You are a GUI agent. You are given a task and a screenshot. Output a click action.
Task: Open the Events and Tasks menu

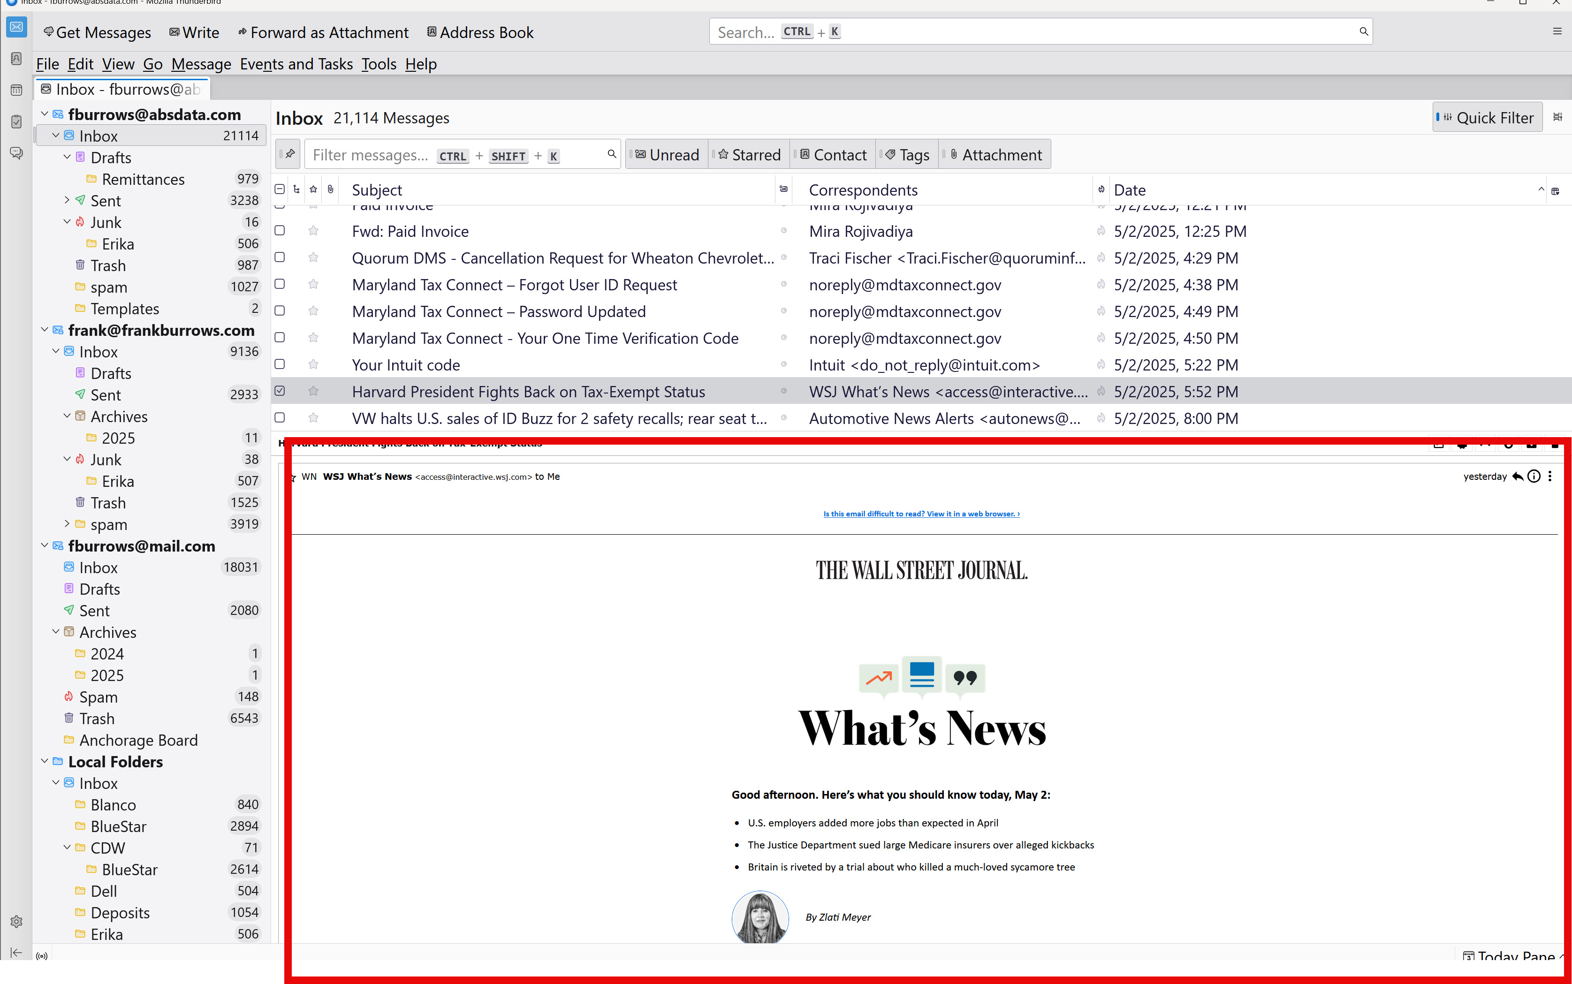pyautogui.click(x=296, y=64)
